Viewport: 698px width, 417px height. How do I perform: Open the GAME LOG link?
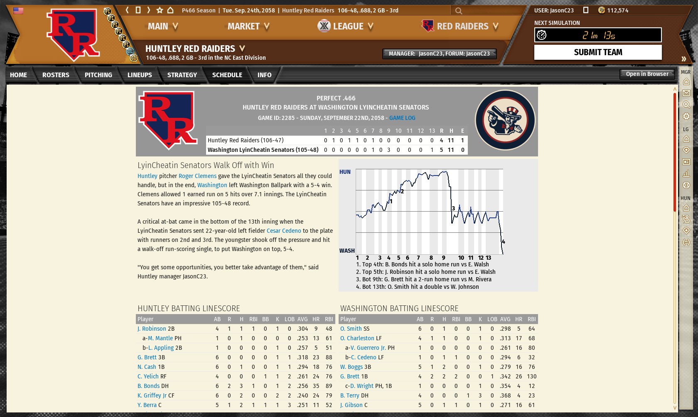coord(402,118)
